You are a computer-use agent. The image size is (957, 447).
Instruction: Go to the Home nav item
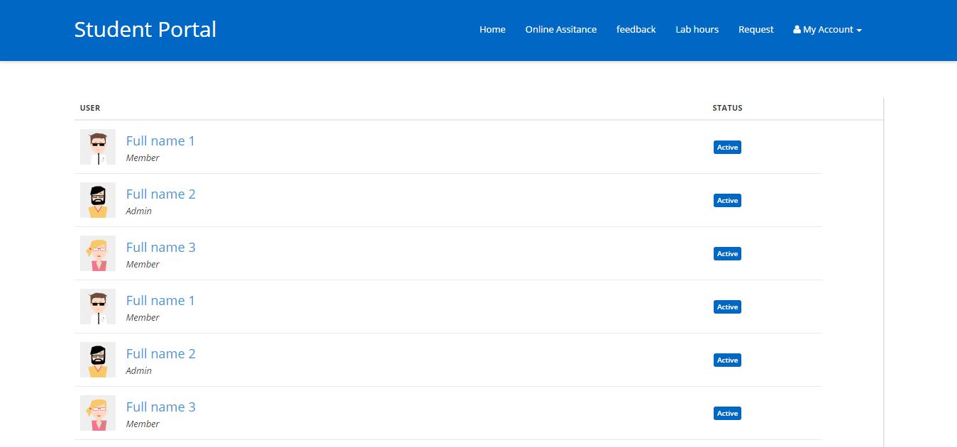click(492, 30)
